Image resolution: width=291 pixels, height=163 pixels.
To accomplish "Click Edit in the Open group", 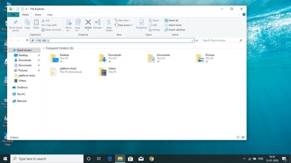I will pyautogui.click(x=153, y=25).
